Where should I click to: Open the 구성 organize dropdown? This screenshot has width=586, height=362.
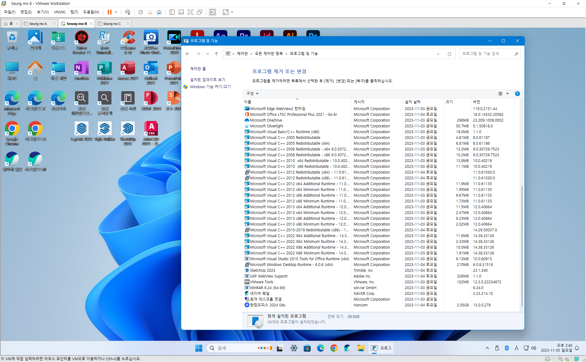(x=252, y=94)
